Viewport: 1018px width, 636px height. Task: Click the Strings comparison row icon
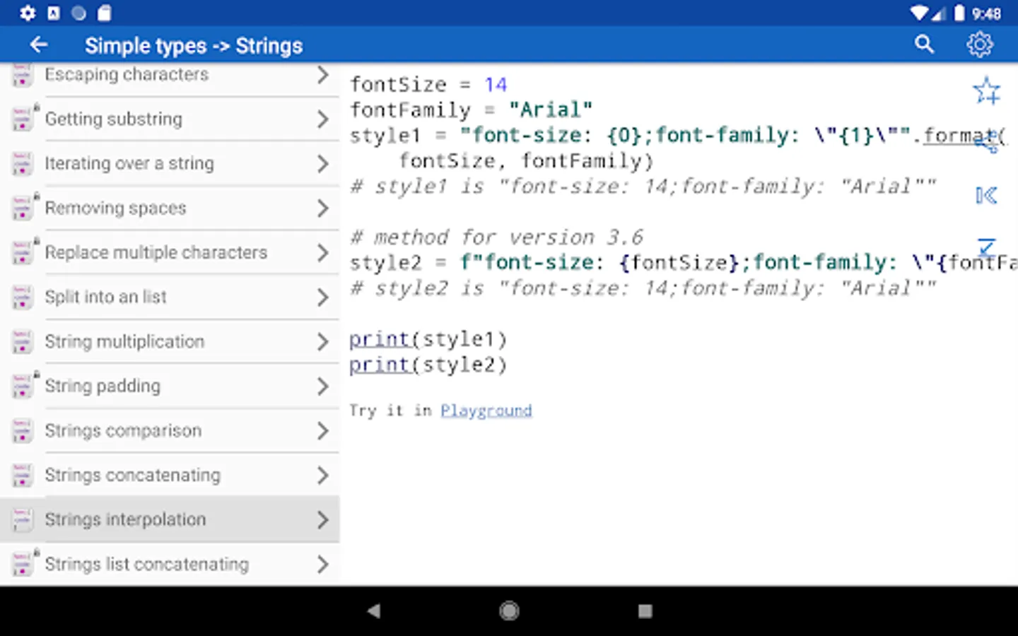tap(22, 430)
